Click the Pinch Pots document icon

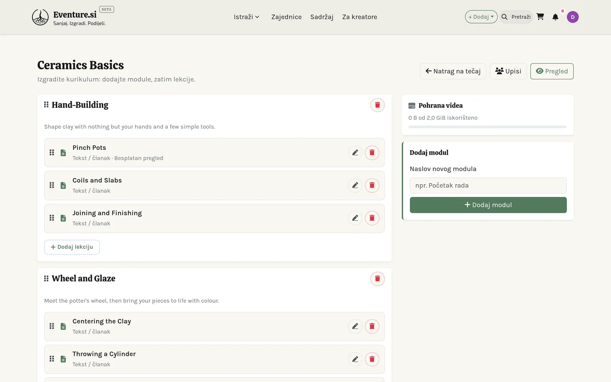point(63,153)
